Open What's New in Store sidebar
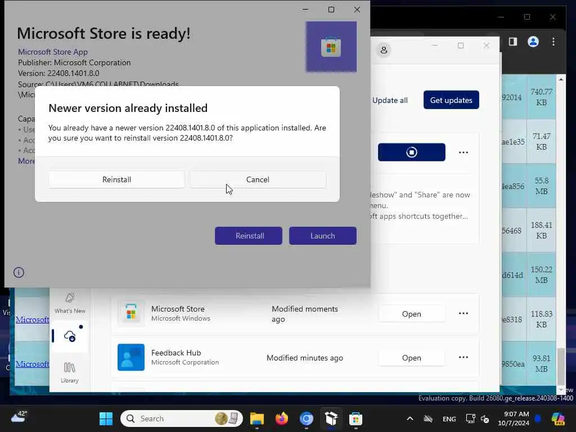This screenshot has height=432, width=576. [70, 303]
